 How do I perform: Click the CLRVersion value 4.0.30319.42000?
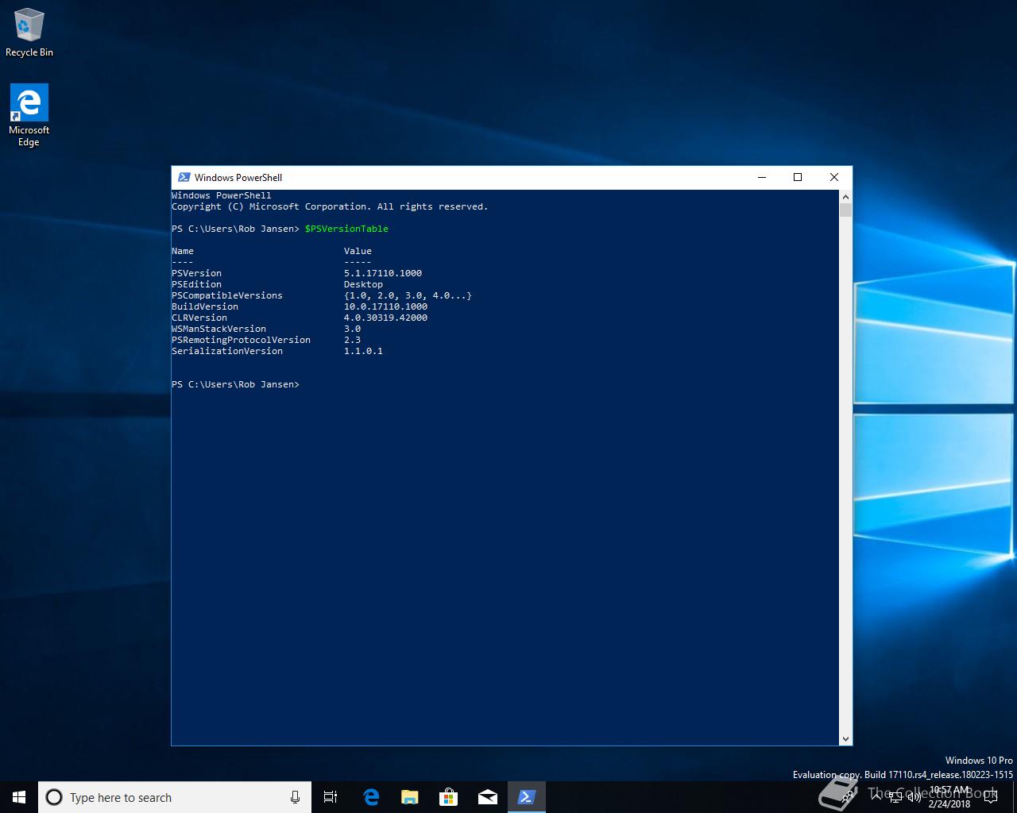pos(385,318)
